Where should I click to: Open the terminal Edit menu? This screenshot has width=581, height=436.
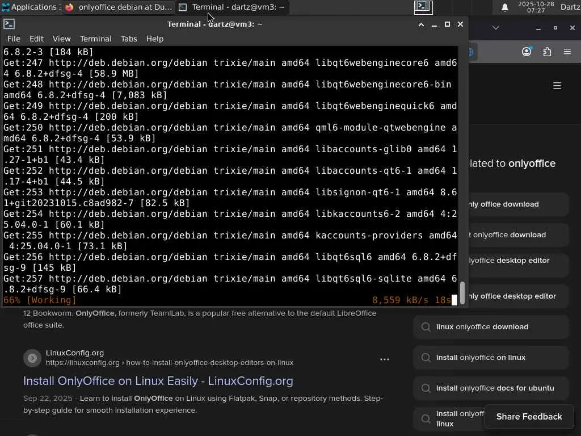[x=36, y=39]
